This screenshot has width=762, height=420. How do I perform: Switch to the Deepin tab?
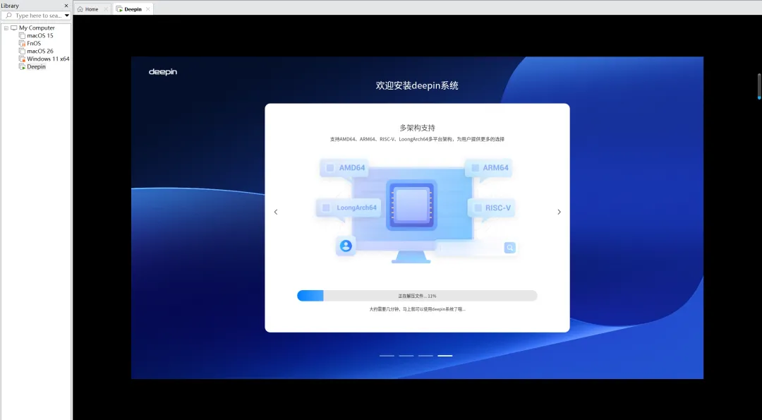tap(133, 8)
